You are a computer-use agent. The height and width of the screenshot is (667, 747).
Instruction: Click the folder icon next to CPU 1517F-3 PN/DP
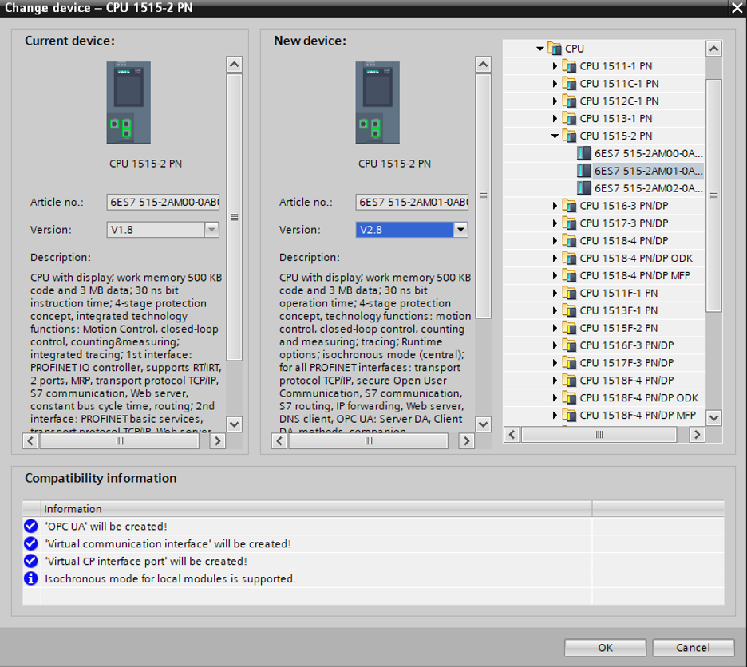[569, 363]
